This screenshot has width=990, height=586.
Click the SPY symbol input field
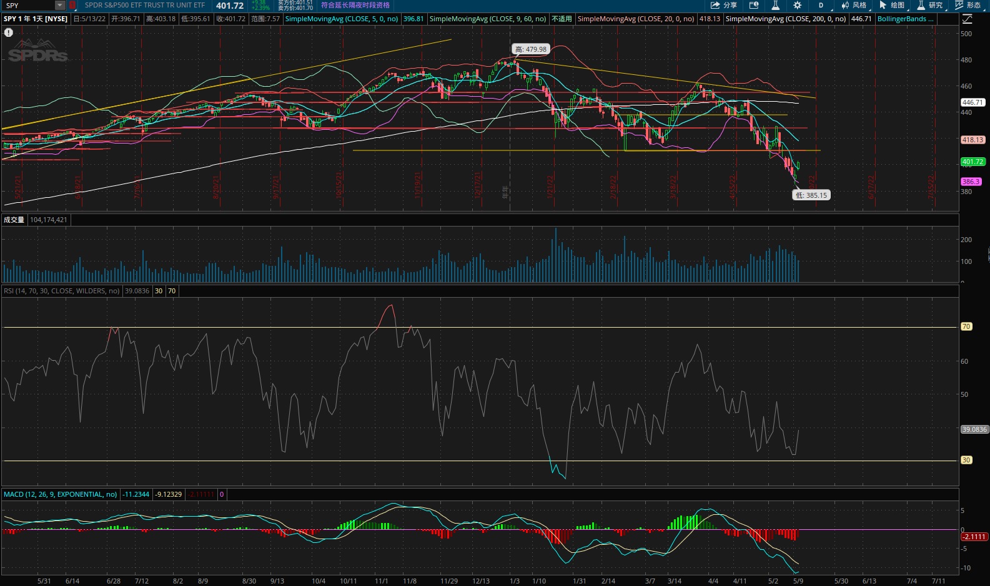[29, 5]
